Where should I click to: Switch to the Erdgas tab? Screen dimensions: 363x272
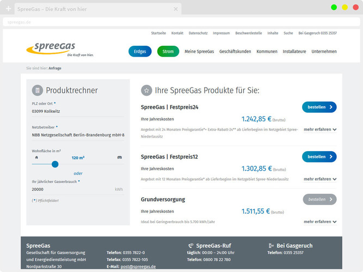[140, 52]
